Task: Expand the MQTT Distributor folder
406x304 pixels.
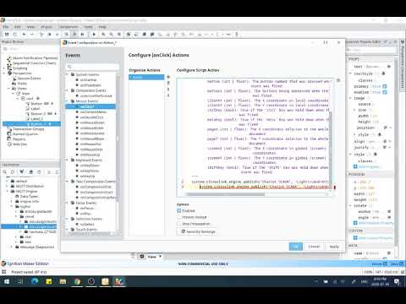Action: (8, 186)
